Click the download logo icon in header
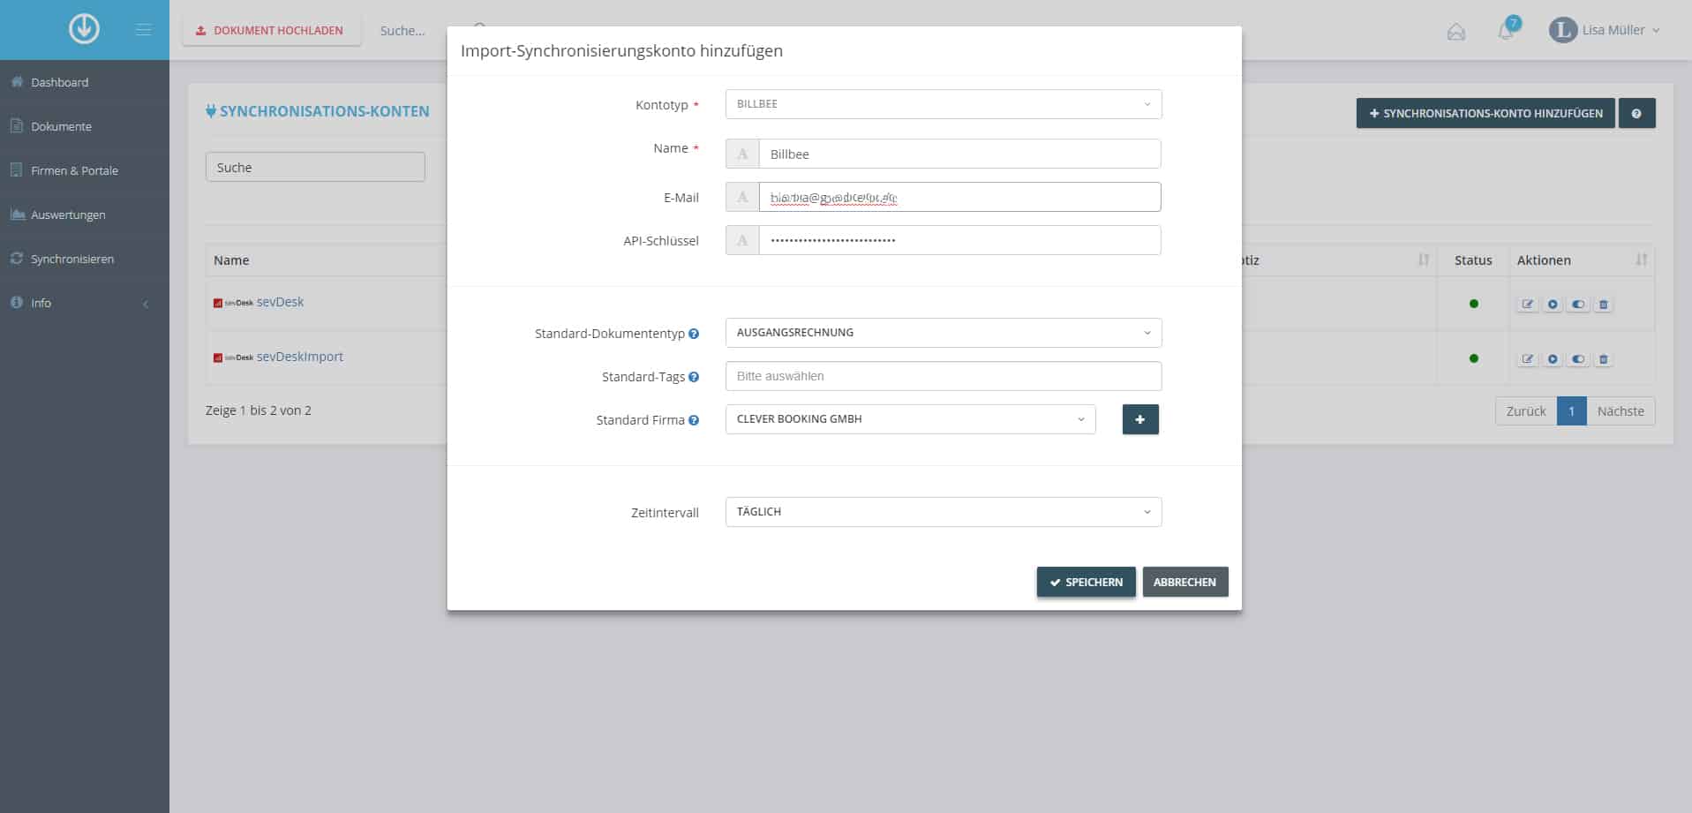This screenshot has height=813, width=1692. pyautogui.click(x=84, y=29)
